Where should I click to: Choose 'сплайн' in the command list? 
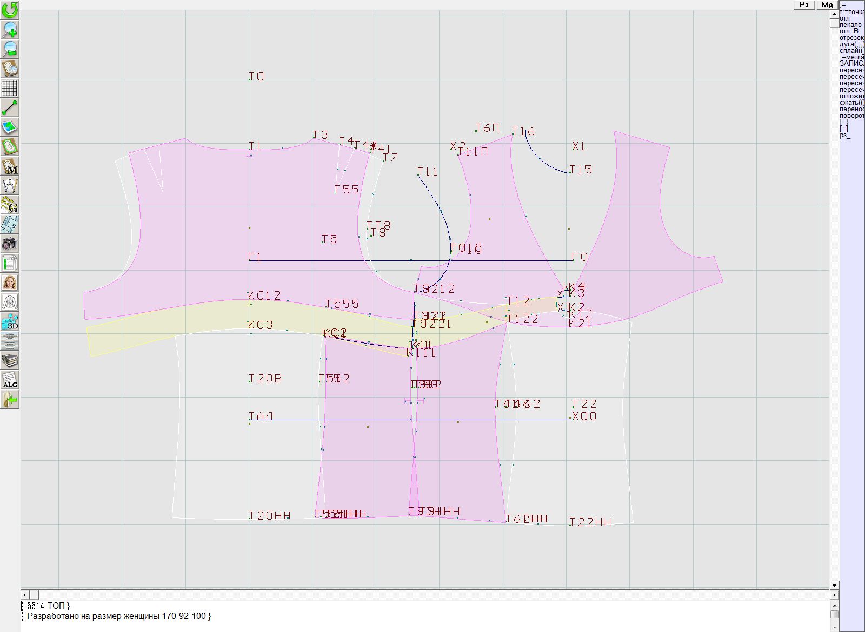coord(851,51)
